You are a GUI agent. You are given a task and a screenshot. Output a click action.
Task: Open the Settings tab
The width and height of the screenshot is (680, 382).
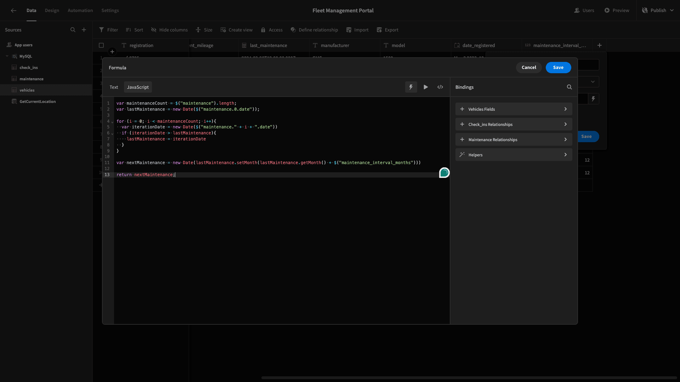pos(110,11)
